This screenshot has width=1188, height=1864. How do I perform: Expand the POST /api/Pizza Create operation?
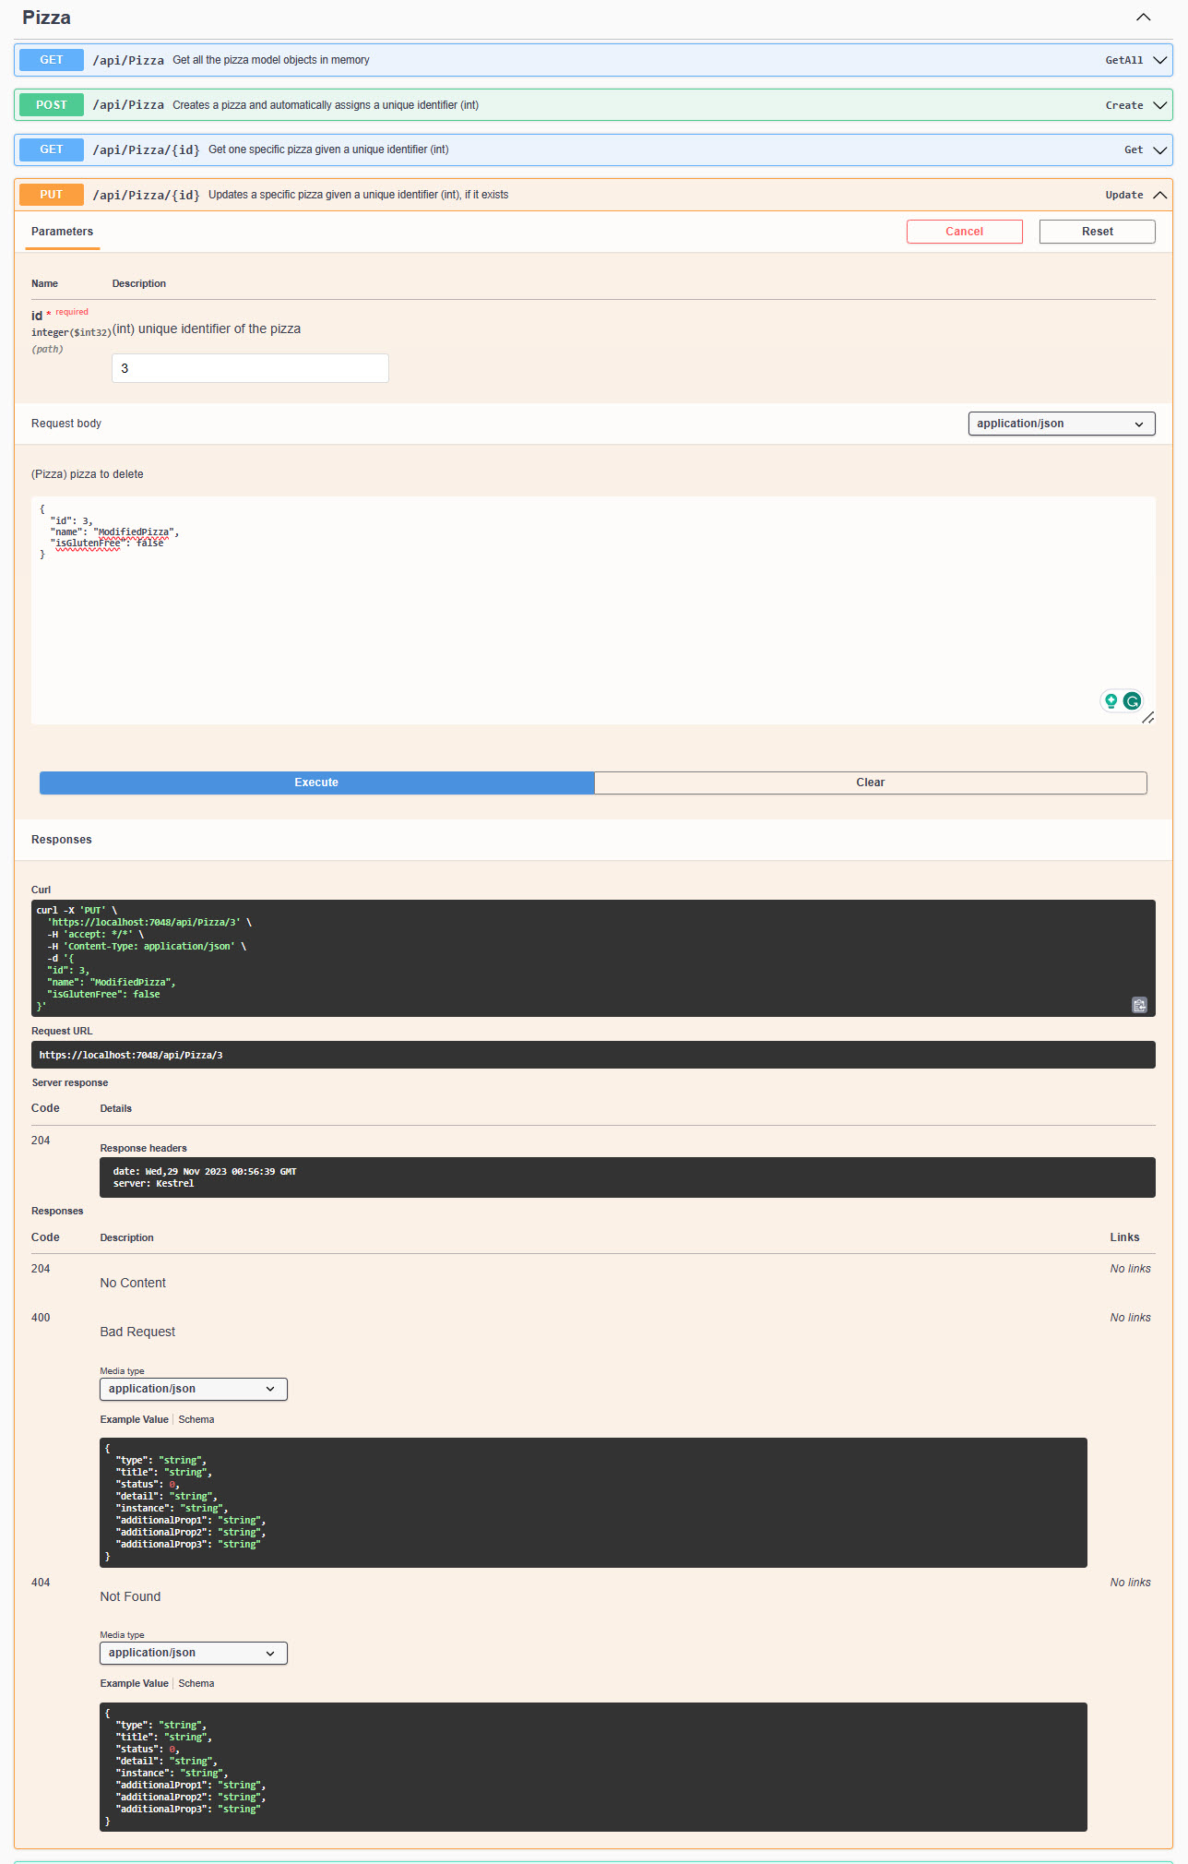point(1160,105)
